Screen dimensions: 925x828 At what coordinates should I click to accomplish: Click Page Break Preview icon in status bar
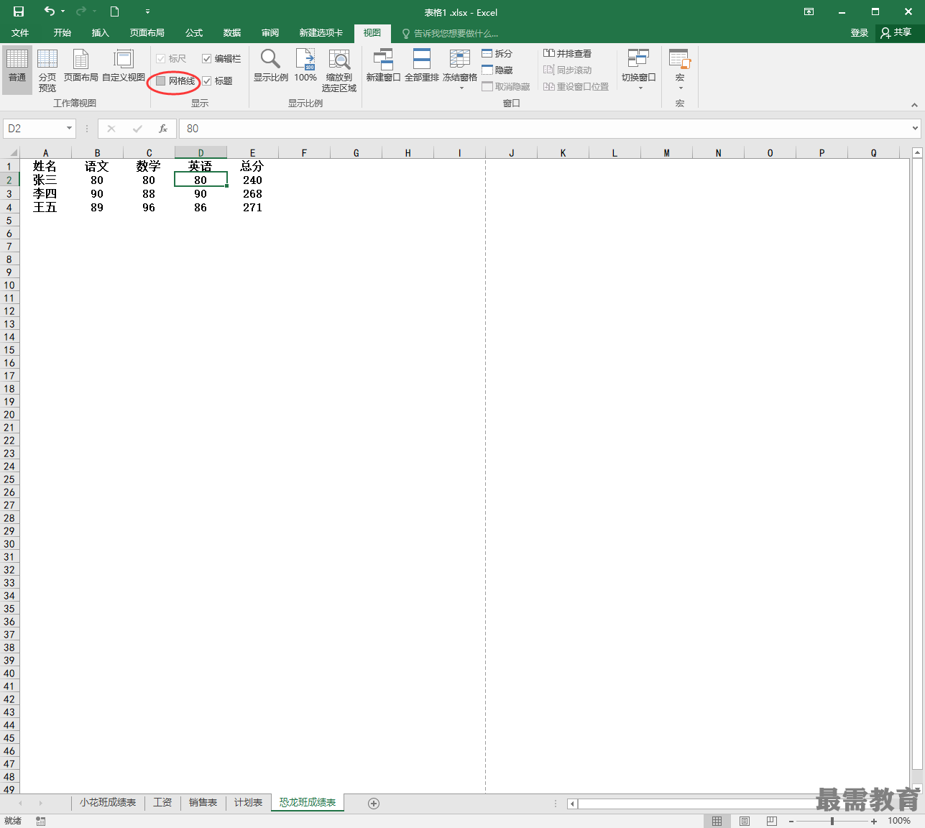[x=771, y=821]
